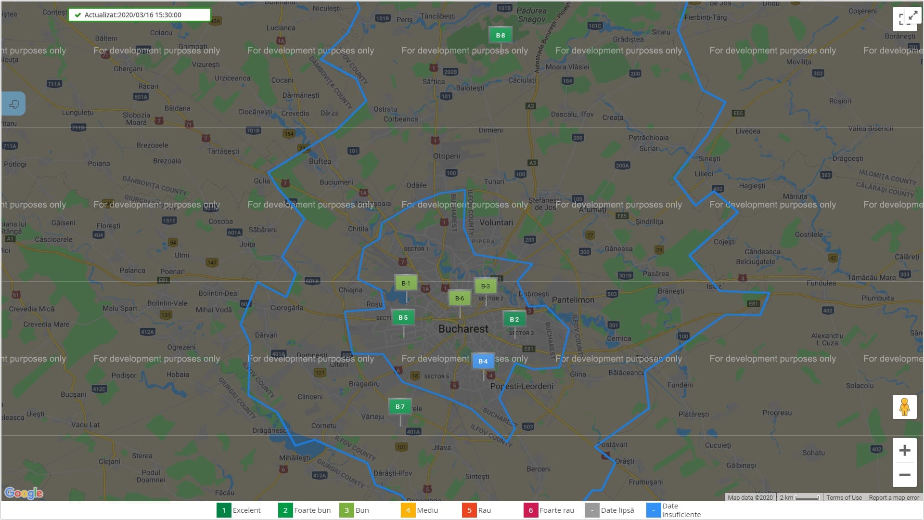
Task: Click the Pantelimon label on map
Action: tap(573, 300)
